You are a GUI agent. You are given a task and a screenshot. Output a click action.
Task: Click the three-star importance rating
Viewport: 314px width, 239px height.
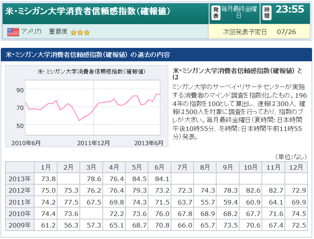(x=80, y=33)
